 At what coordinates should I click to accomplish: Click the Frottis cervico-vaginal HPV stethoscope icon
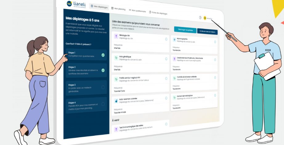click(x=116, y=79)
